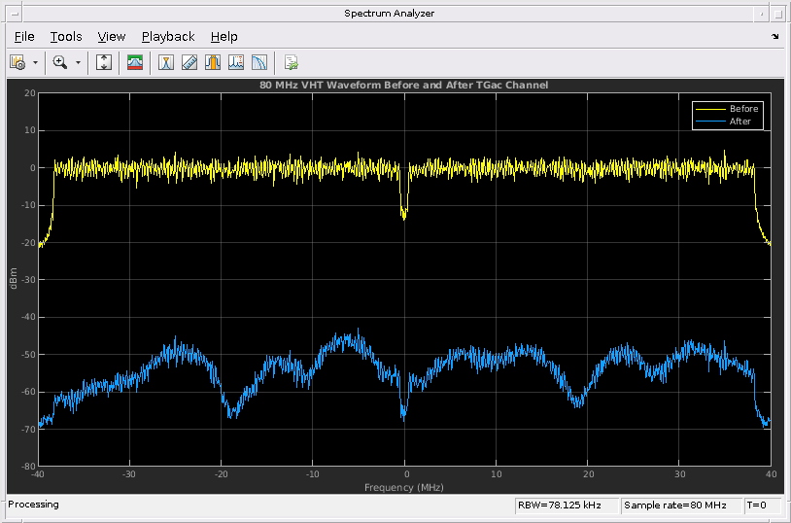This screenshot has height=523, width=791.
Task: Open the Help menu
Action: [224, 36]
